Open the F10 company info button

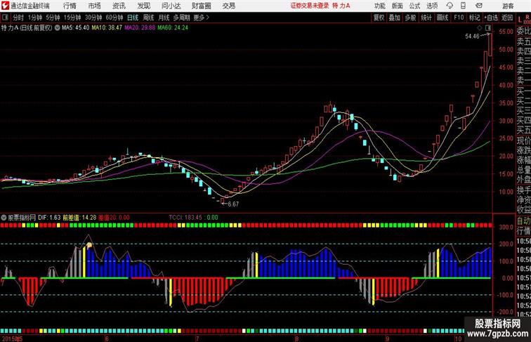point(459,18)
